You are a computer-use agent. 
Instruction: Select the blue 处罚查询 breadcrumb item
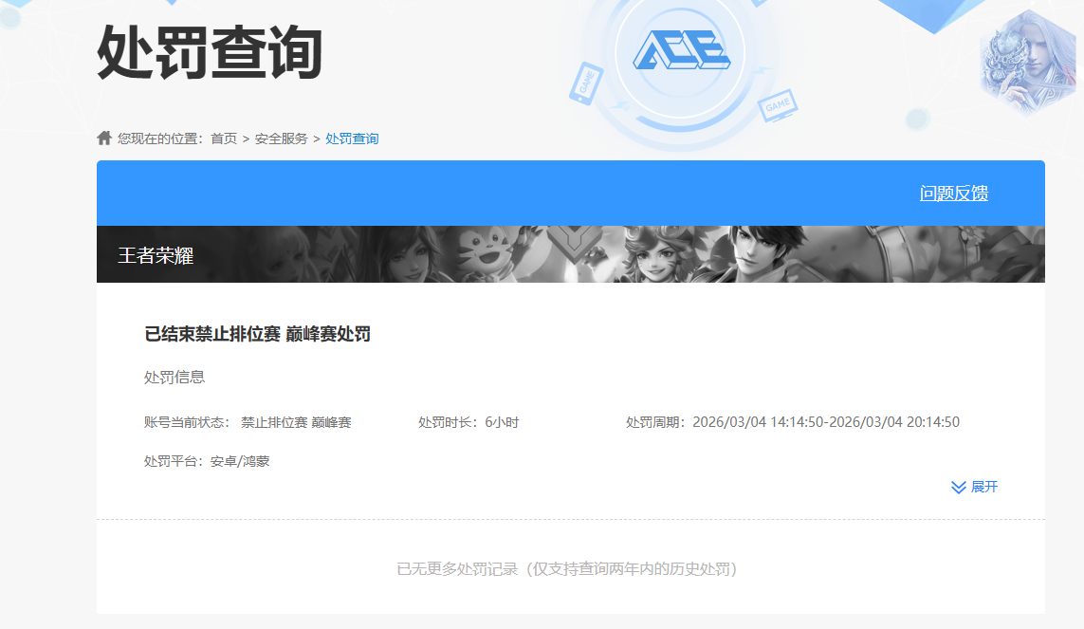click(352, 139)
